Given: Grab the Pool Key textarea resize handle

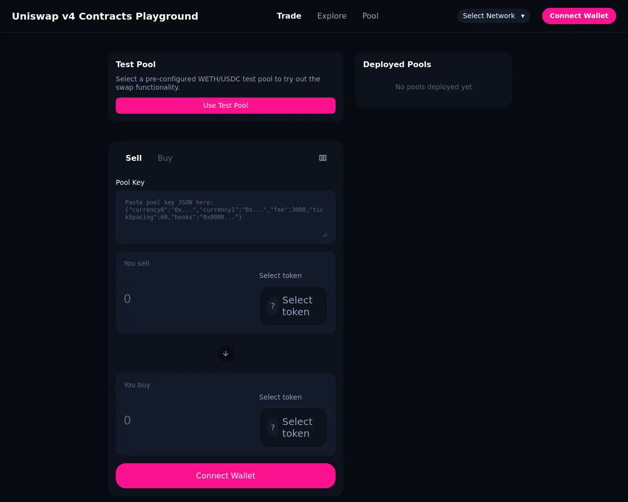Looking at the screenshot, I should (324, 234).
